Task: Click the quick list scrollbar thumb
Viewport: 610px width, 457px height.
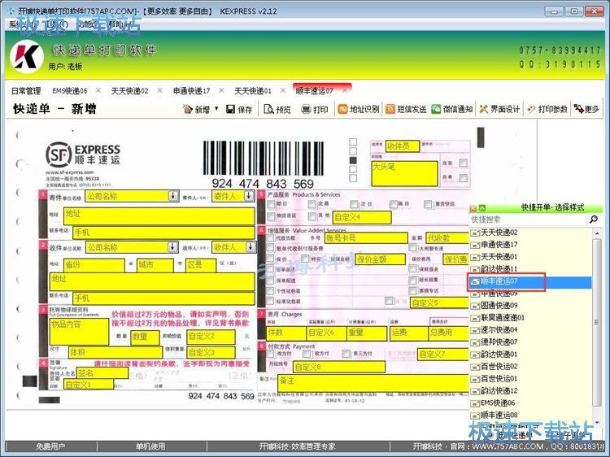Action: click(597, 322)
